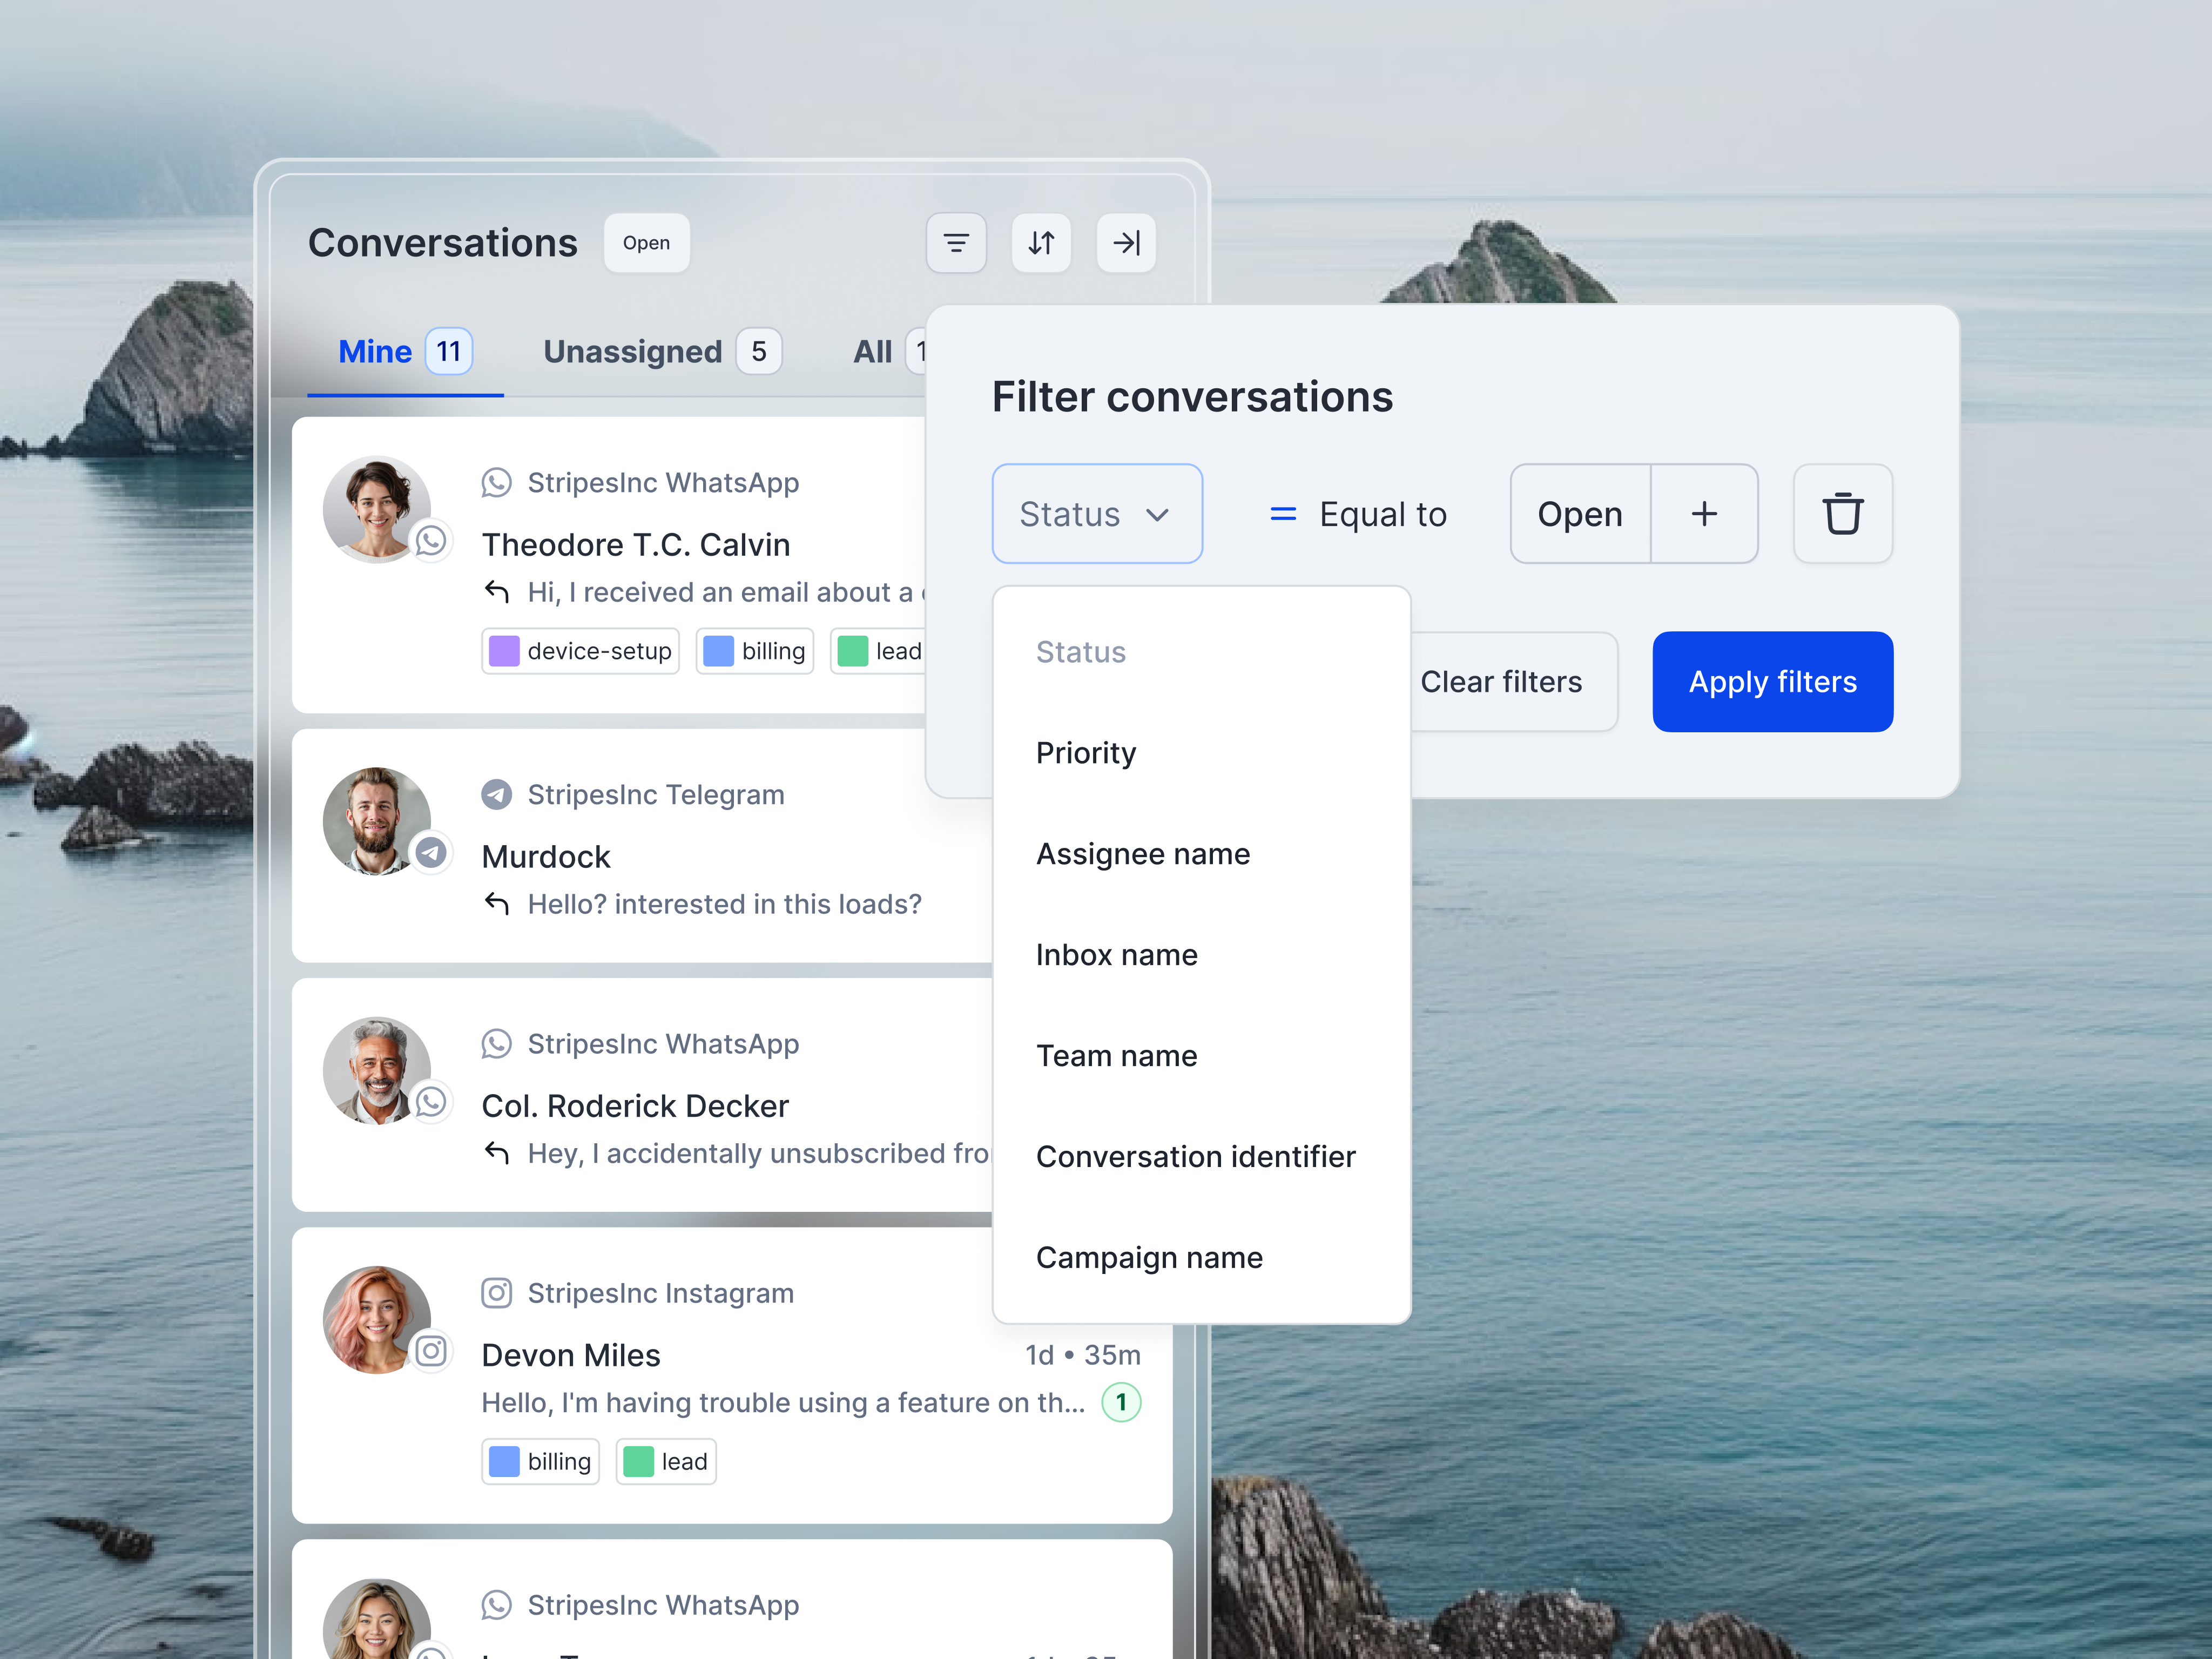Click Instagram icon beside StripesInc Instagram
The height and width of the screenshot is (1659, 2212).
pos(496,1293)
